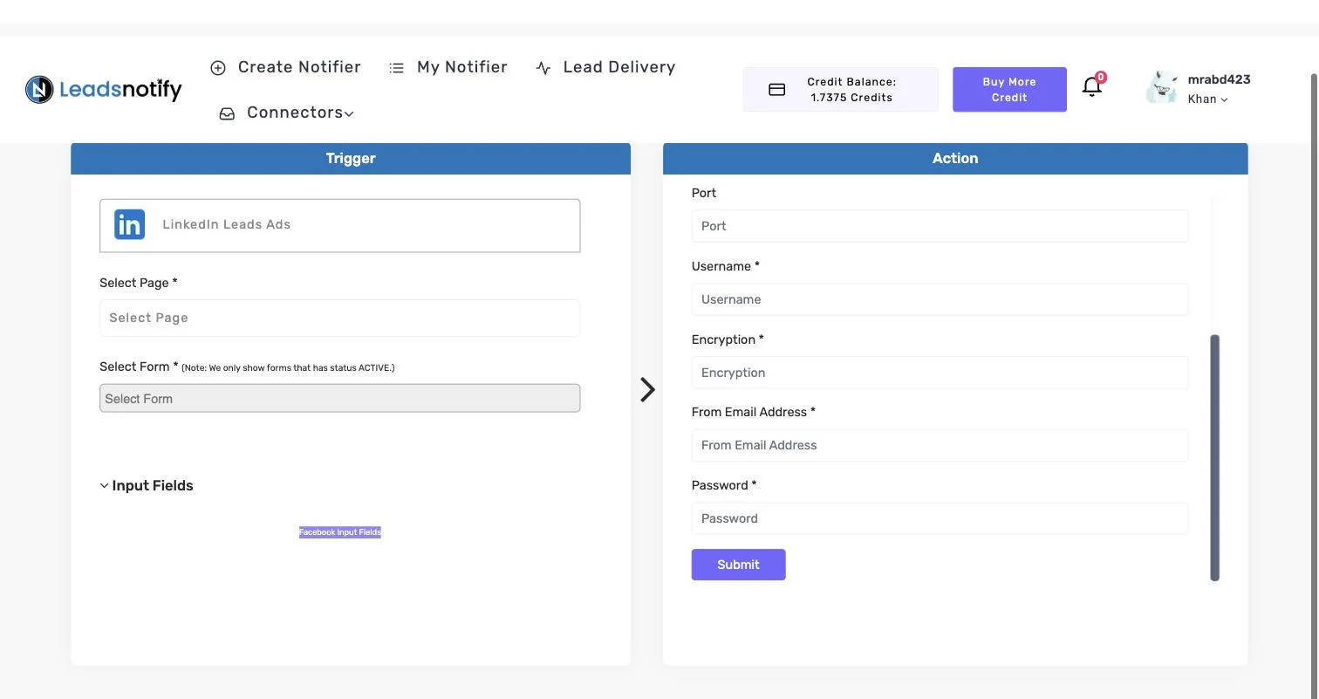Open notifications via the bell icon
The image size is (1319, 699).
[x=1091, y=86]
